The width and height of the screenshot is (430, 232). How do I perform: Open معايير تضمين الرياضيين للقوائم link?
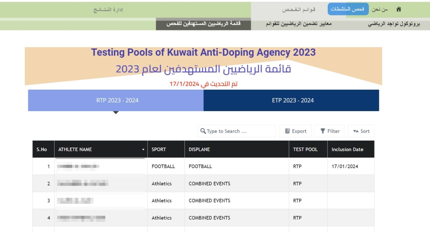299,24
